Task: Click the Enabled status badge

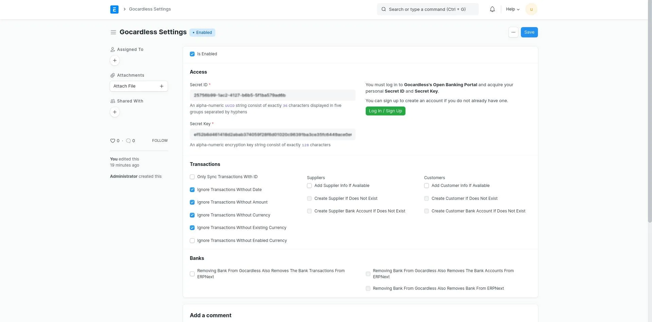Action: (202, 33)
